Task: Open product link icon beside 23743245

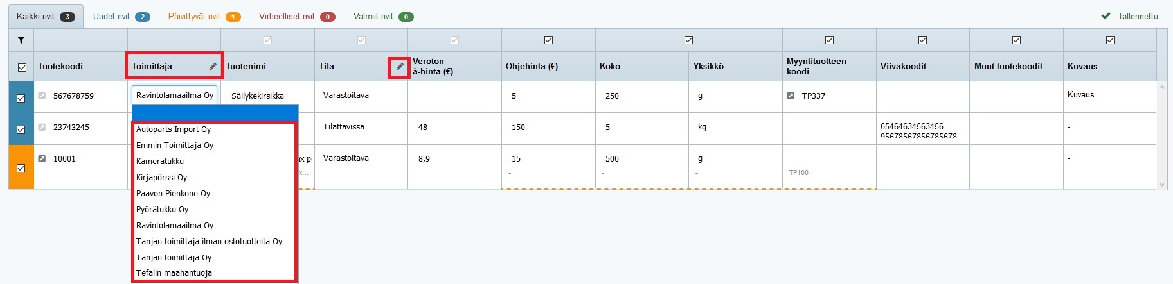Action: pyautogui.click(x=42, y=128)
